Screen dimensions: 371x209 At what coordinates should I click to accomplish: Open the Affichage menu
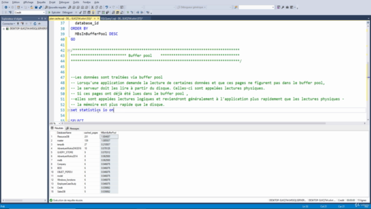click(28, 2)
